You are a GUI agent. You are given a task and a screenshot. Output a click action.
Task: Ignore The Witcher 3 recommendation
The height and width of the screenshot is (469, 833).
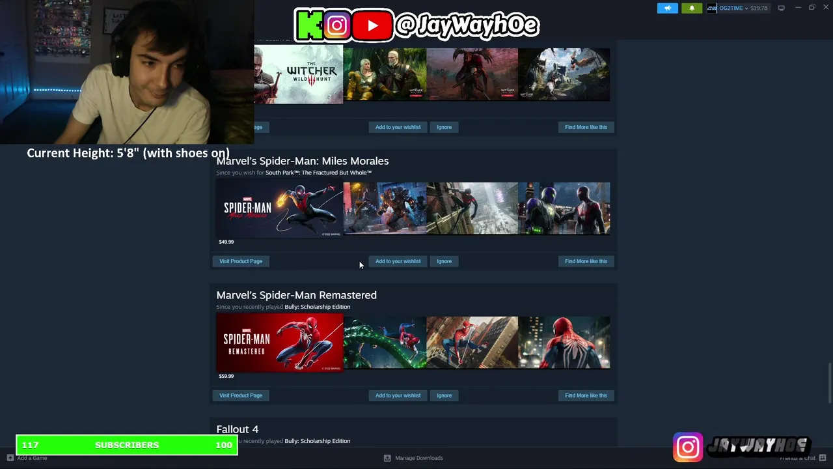[444, 127]
